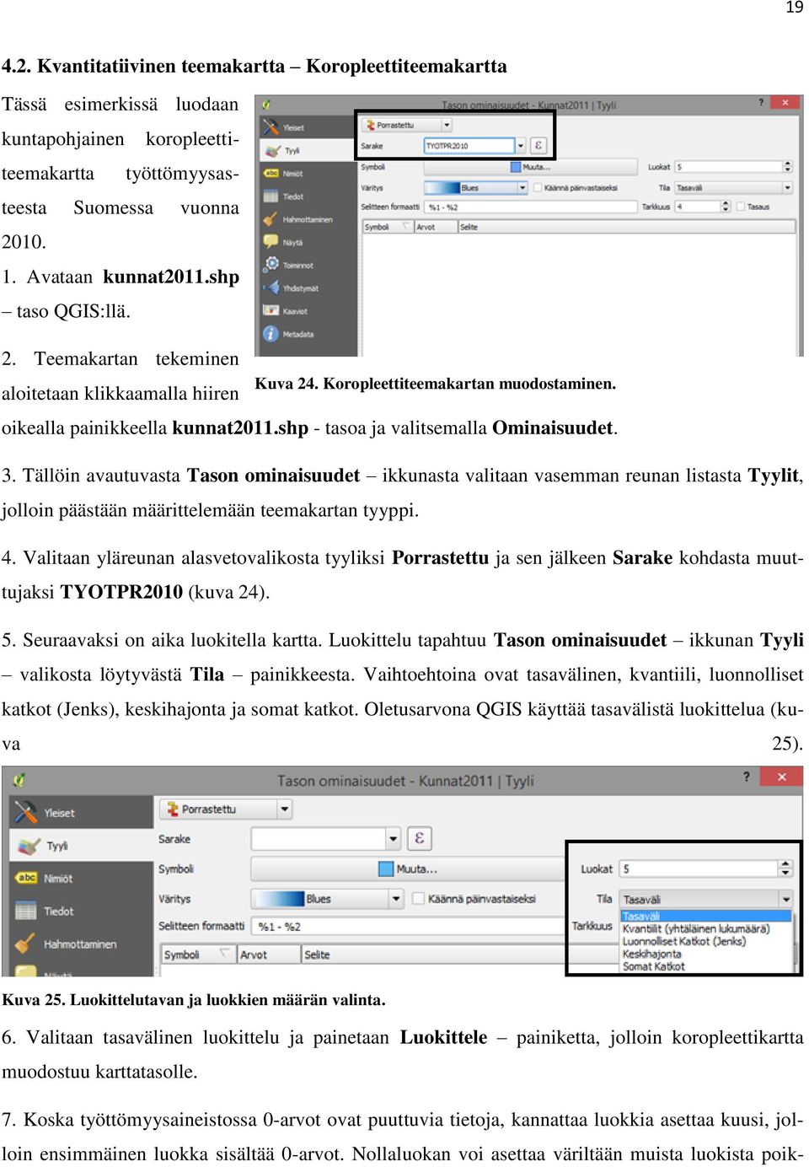Click Arvot column header in Kuva 24 dialog

point(436,227)
